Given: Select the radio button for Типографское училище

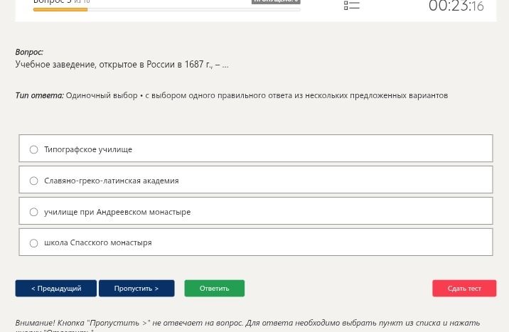Looking at the screenshot, I should pyautogui.click(x=33, y=149).
